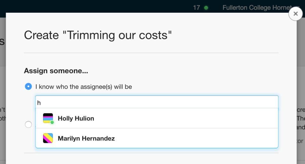Click the green presence dot on Holly's avatar
The height and width of the screenshot is (164, 305).
[x=52, y=122]
